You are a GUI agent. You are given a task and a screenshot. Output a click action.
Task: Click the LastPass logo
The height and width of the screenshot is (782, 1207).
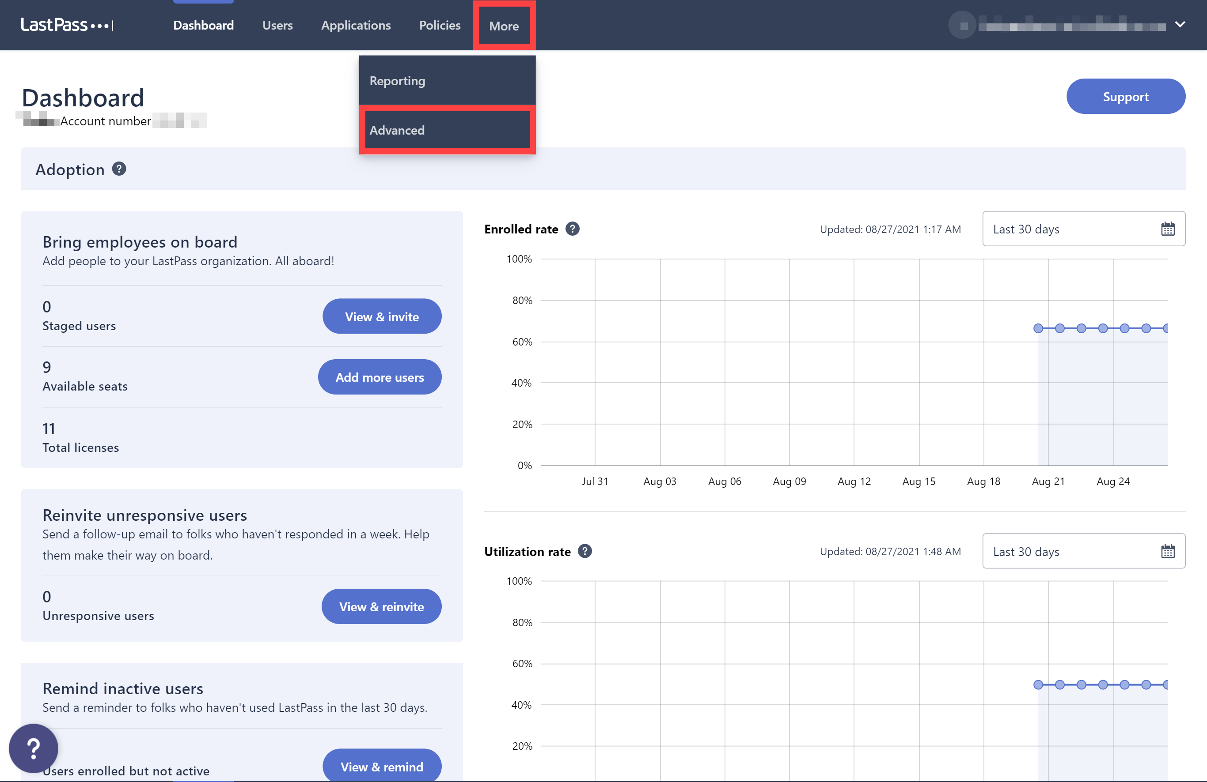(67, 25)
